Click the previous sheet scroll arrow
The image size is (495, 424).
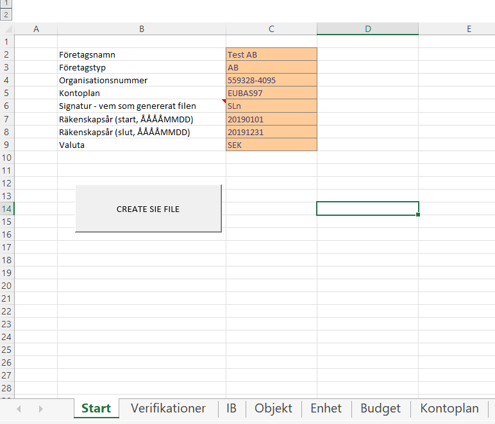click(x=19, y=409)
